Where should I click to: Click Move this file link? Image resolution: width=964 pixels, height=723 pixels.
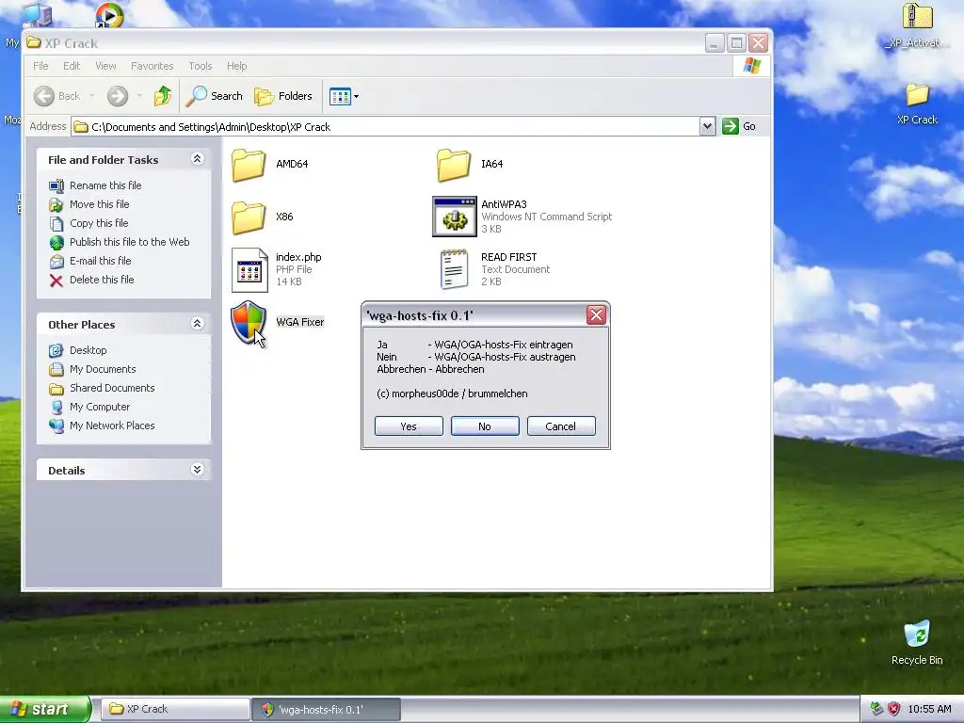click(x=100, y=204)
